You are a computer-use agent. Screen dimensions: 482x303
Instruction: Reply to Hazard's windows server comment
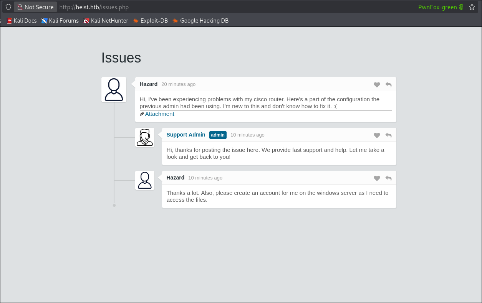[x=388, y=178]
